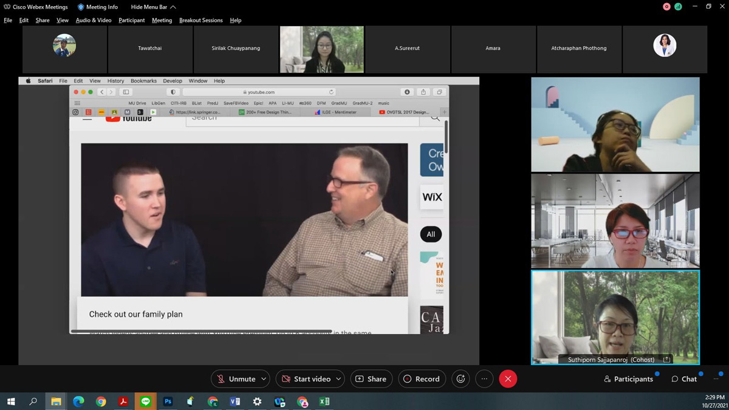Viewport: 729px width, 410px height.
Task: Open LINE app from the taskbar
Action: point(145,401)
